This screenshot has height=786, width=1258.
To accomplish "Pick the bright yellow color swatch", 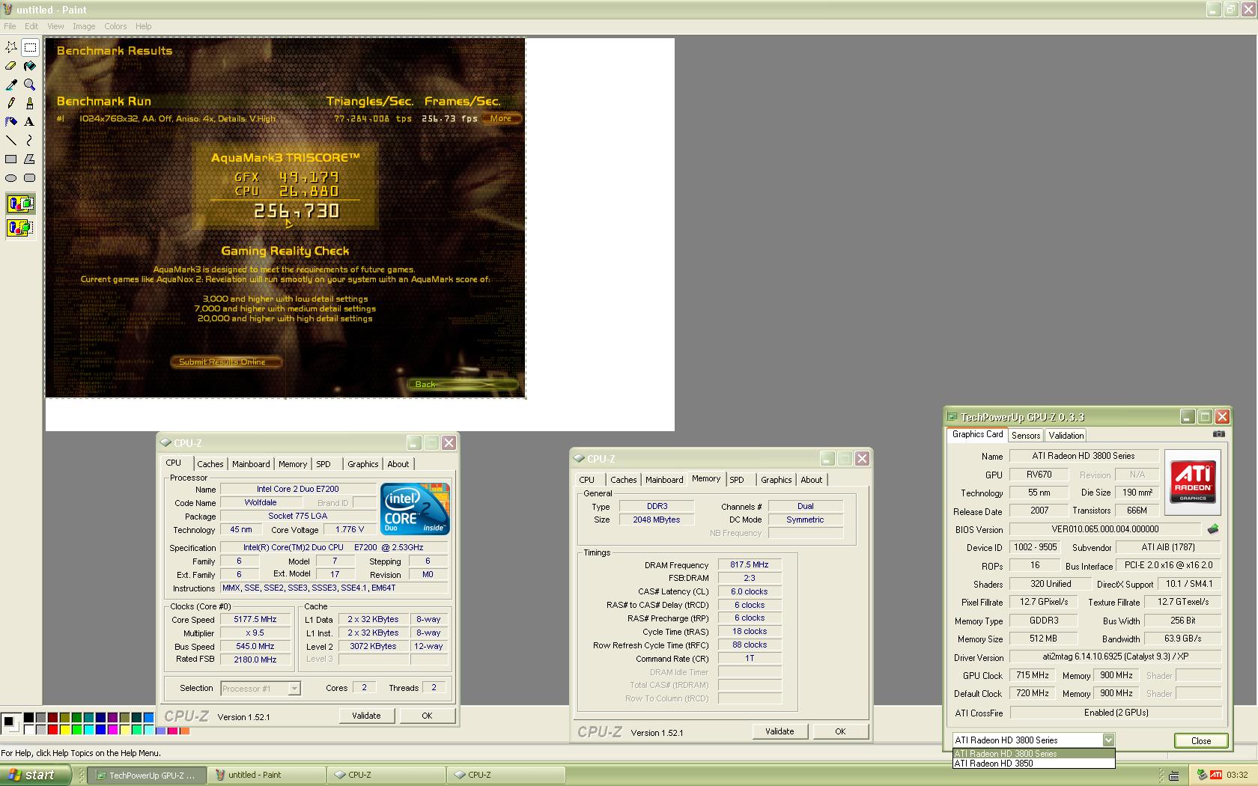I will coord(64,730).
